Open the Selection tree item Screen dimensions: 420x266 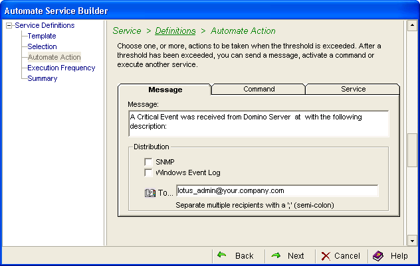[42, 46]
